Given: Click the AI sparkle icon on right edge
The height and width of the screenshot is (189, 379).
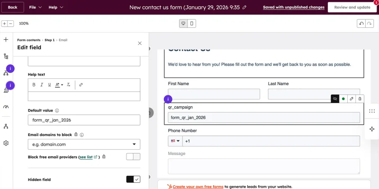Looking at the screenshot, I should tap(372, 129).
